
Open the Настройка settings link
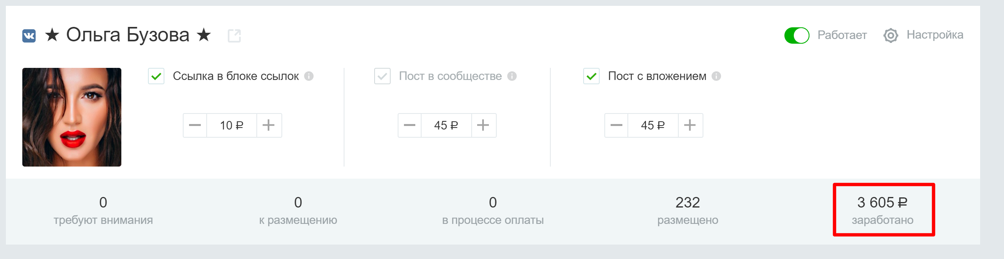935,35
